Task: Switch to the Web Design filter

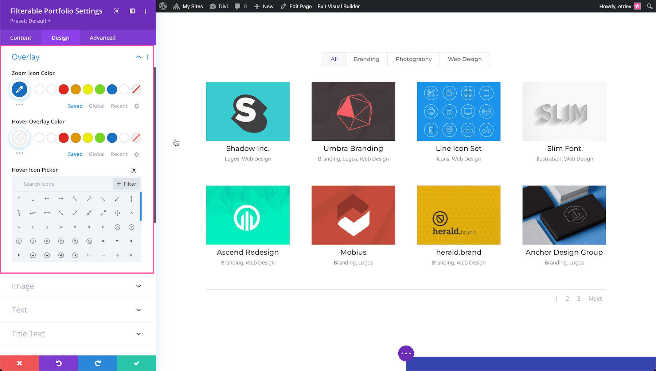Action: (x=465, y=59)
